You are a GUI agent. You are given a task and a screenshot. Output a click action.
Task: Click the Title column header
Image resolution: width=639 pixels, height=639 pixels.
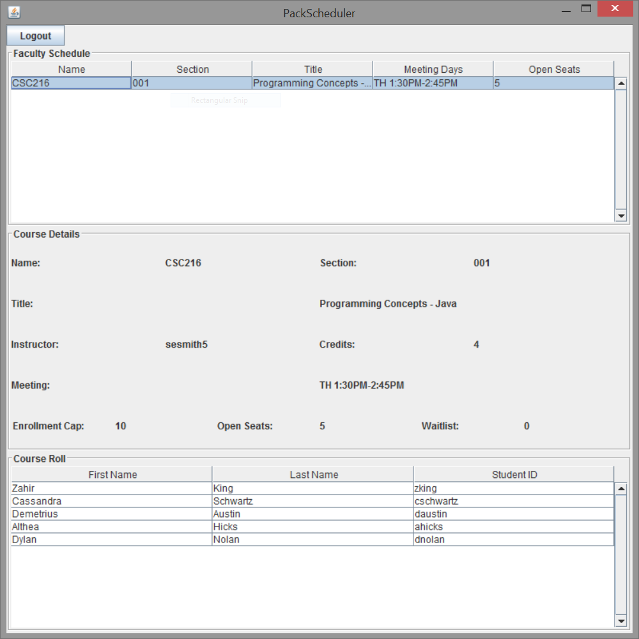[312, 69]
